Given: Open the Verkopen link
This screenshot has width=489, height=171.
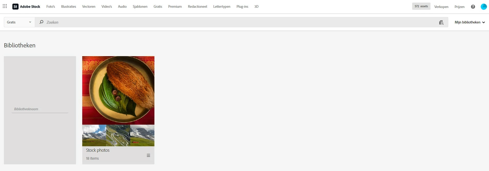Looking at the screenshot, I should pyautogui.click(x=441, y=7).
